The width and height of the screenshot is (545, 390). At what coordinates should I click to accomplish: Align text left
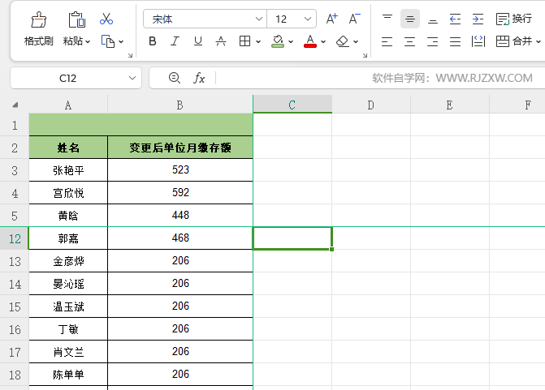click(387, 41)
